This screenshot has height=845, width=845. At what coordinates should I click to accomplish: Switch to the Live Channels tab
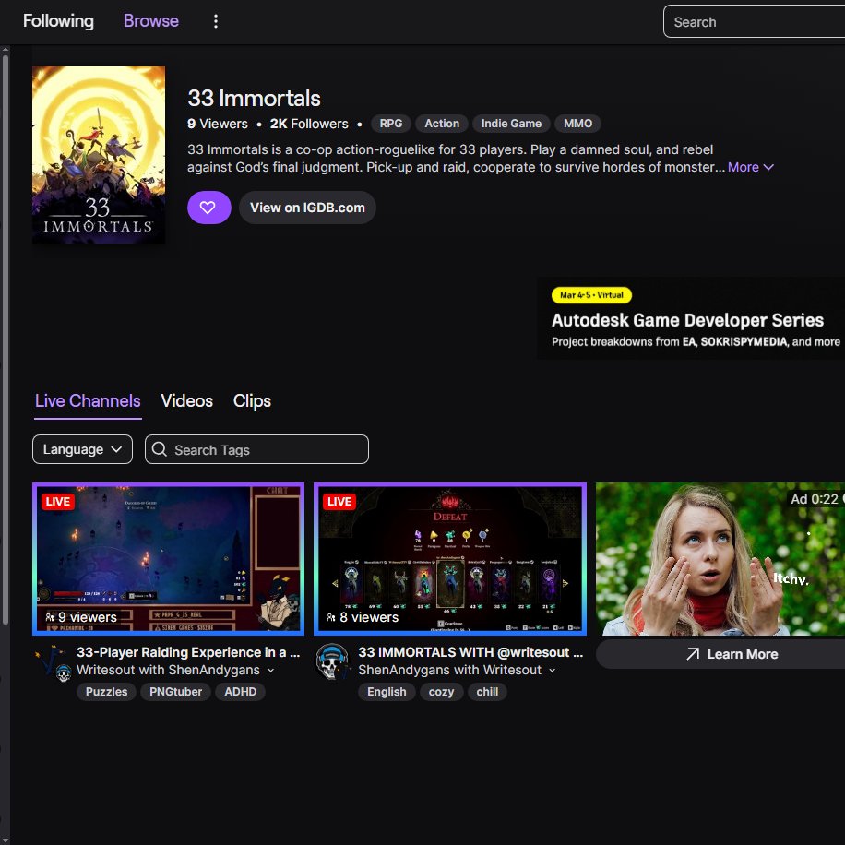coord(88,401)
